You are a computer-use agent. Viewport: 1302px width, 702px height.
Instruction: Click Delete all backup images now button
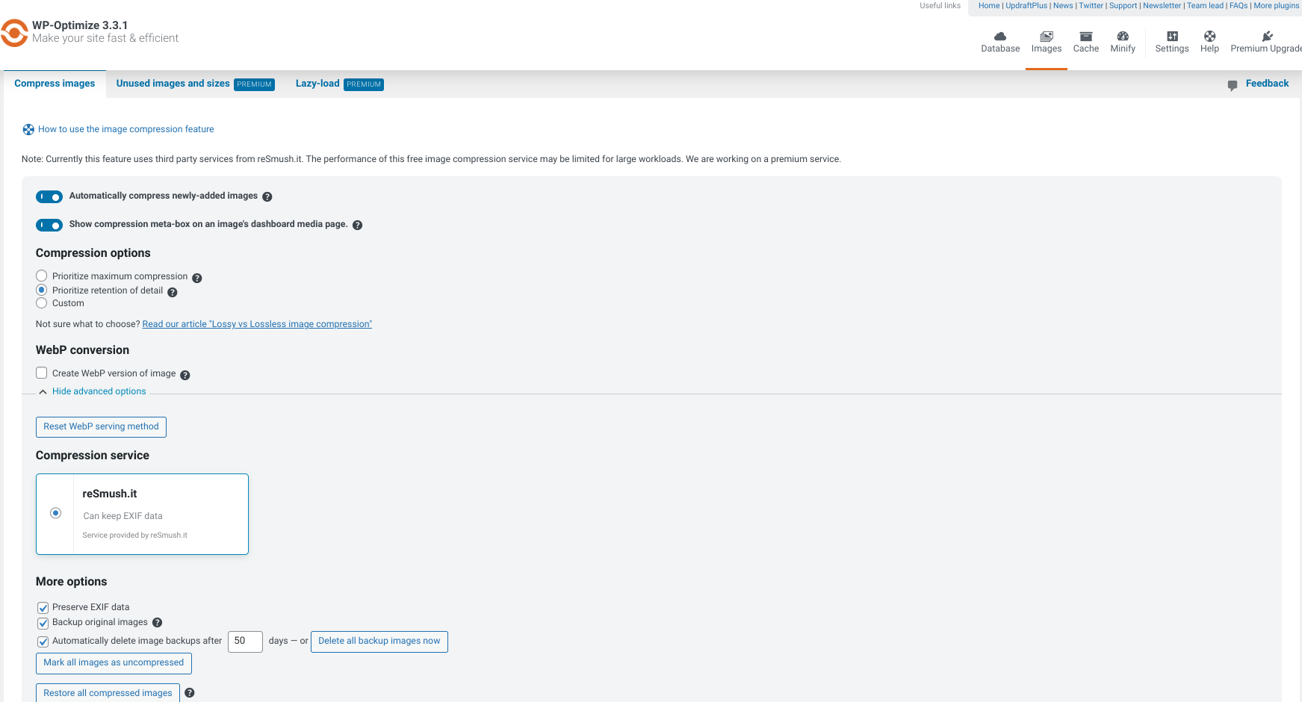click(379, 642)
